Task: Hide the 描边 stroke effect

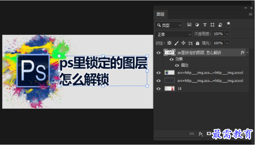Action: pyautogui.click(x=177, y=66)
